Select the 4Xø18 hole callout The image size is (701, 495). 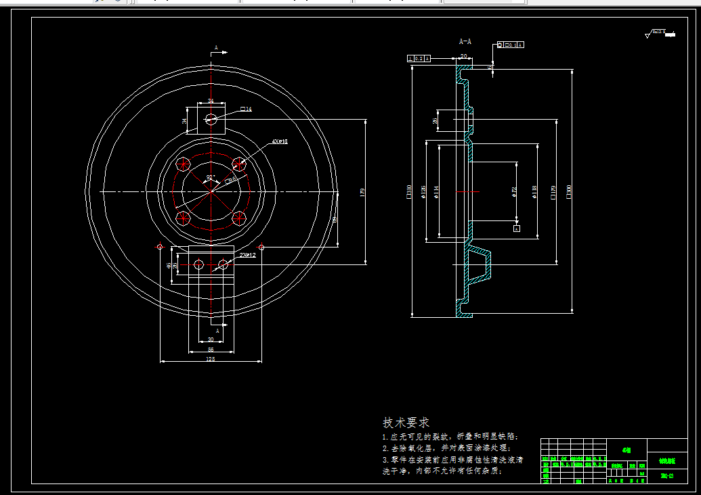[280, 141]
